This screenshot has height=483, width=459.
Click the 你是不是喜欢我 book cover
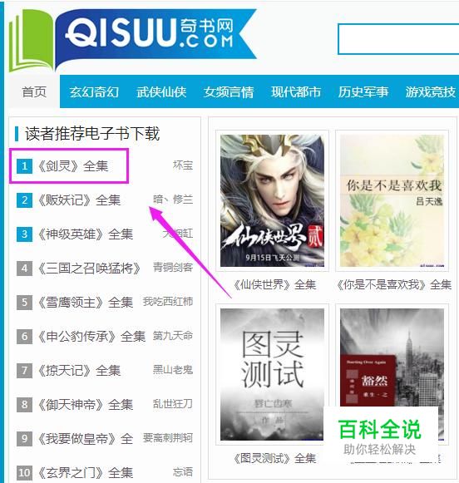pyautogui.click(x=392, y=200)
